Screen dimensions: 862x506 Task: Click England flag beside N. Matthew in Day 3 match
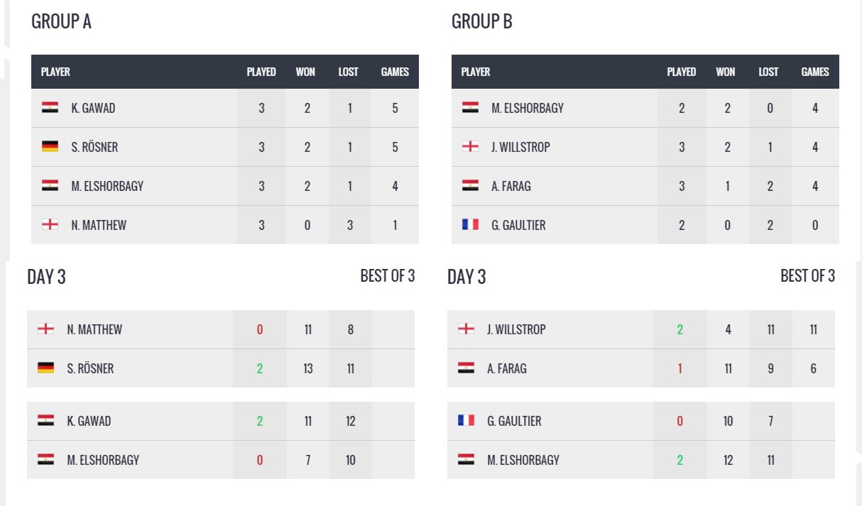(x=45, y=329)
